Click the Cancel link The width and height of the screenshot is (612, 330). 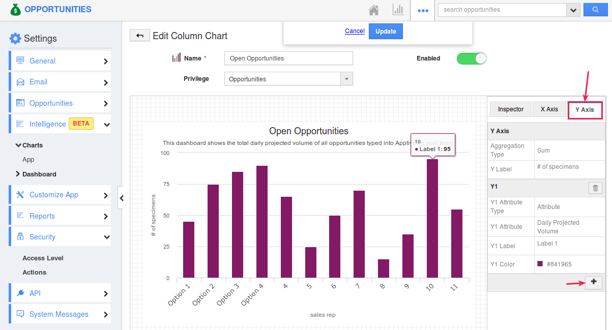coord(355,31)
